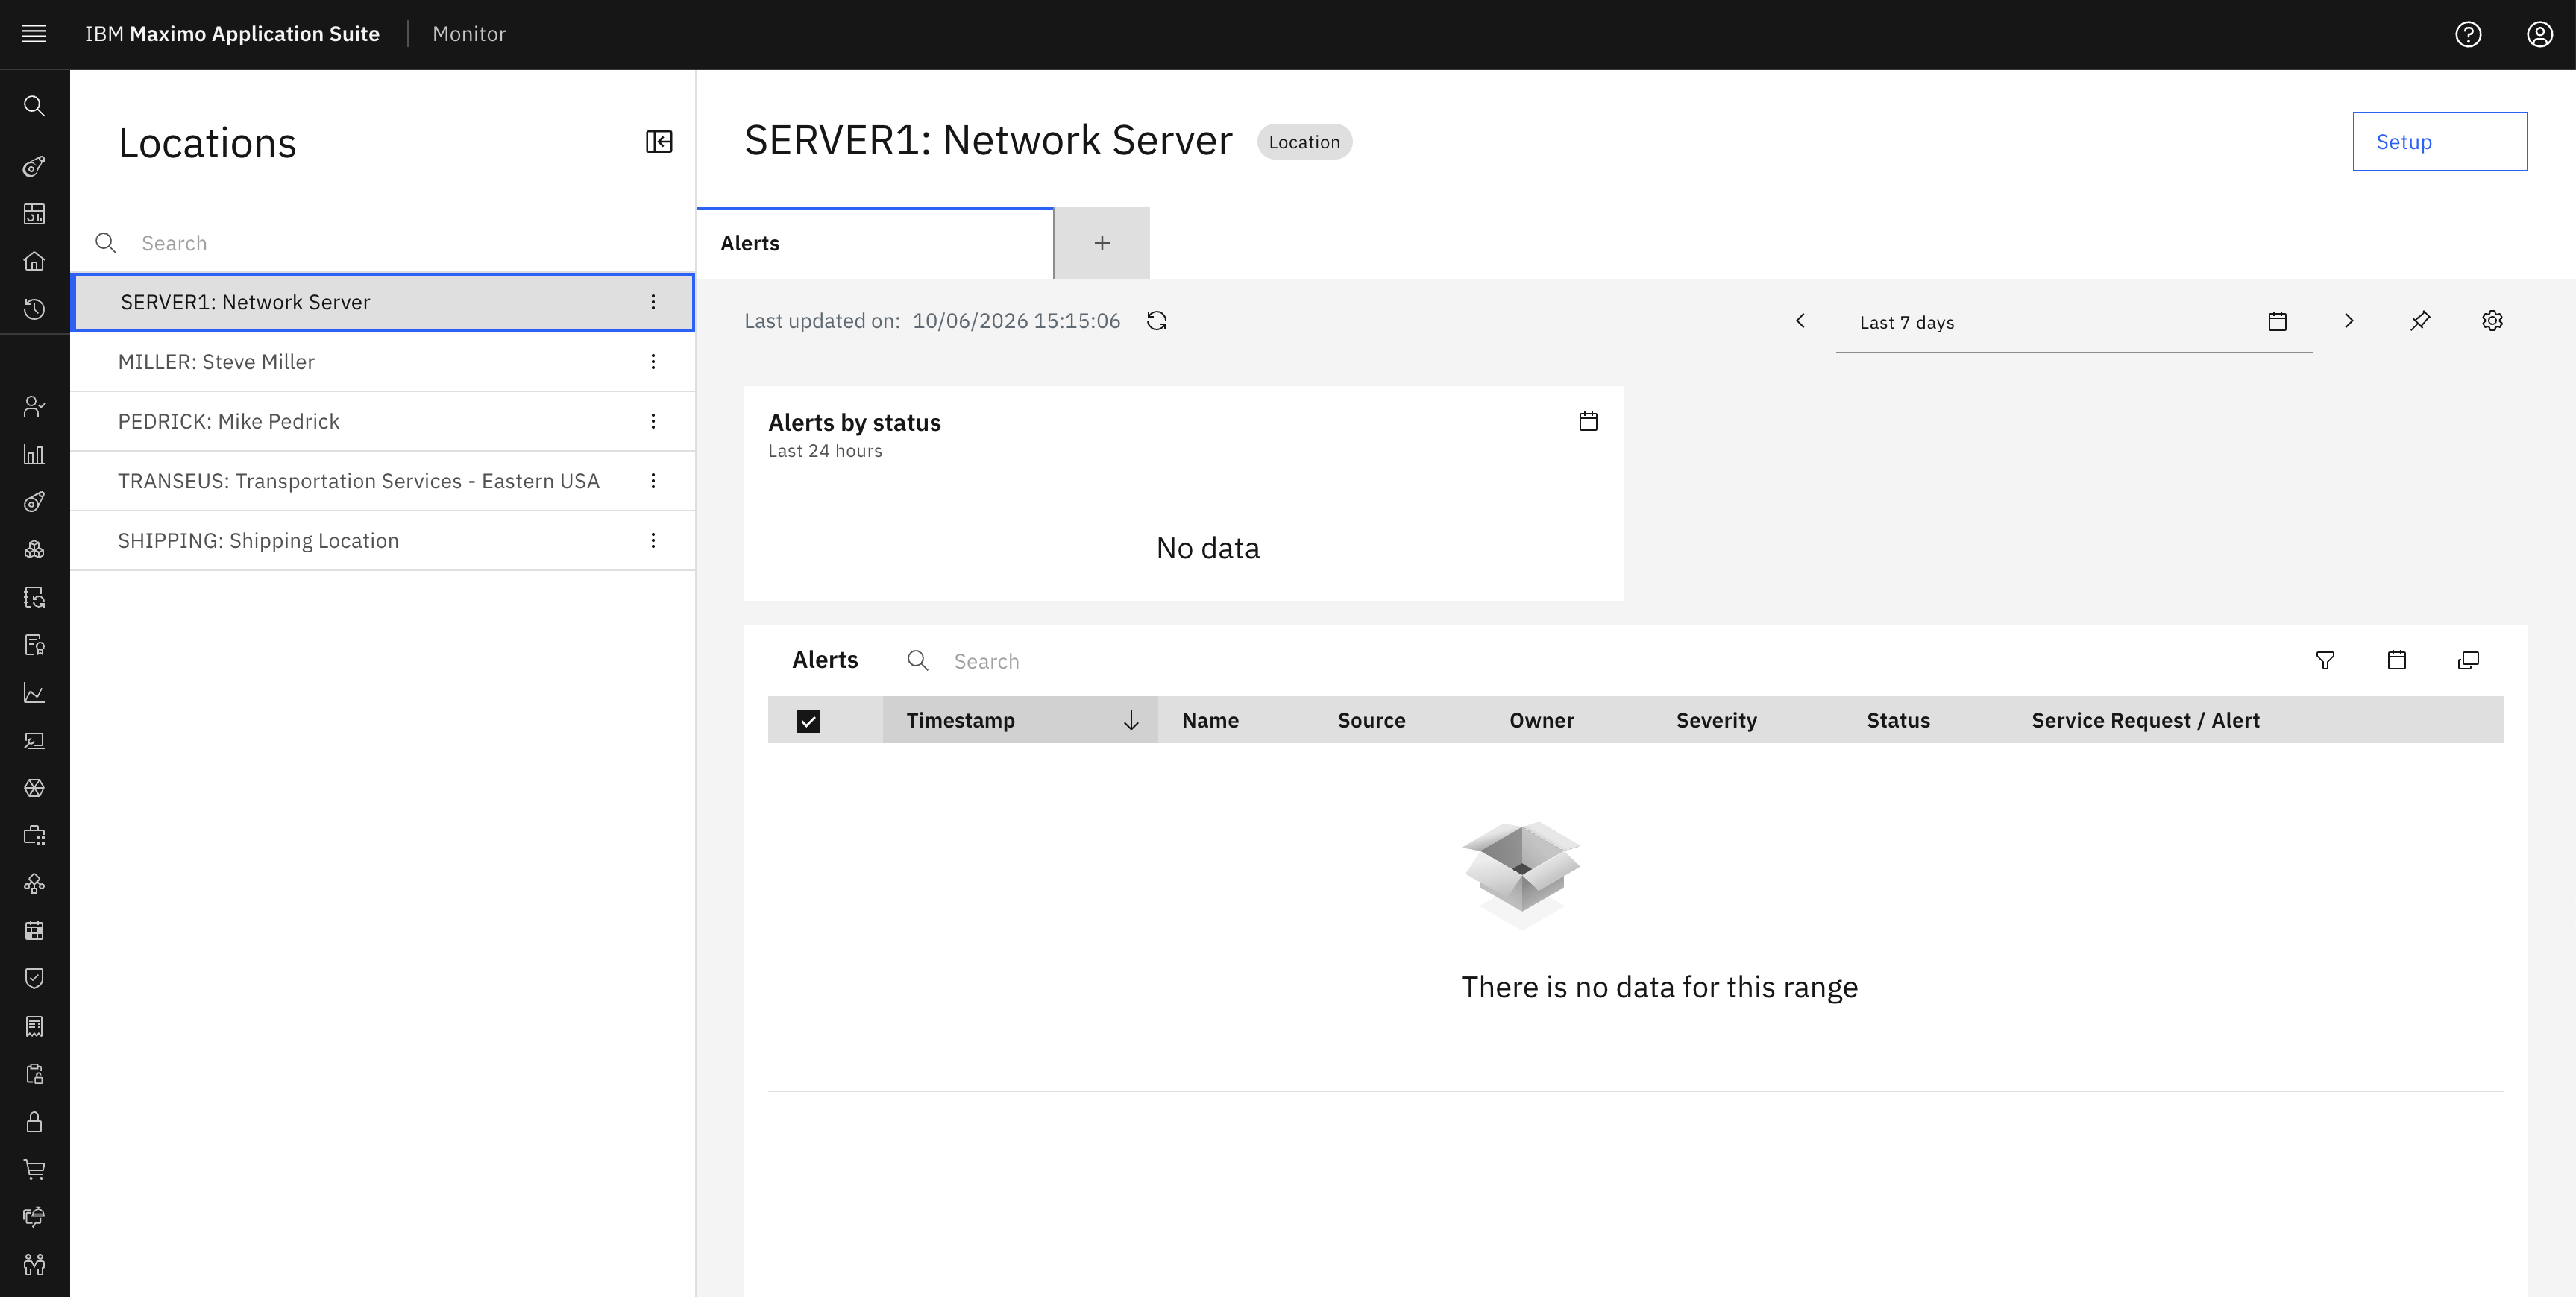Screen dimensions: 2576x1297
Task: Open filter funnel in Alerts table
Action: coord(2325,660)
